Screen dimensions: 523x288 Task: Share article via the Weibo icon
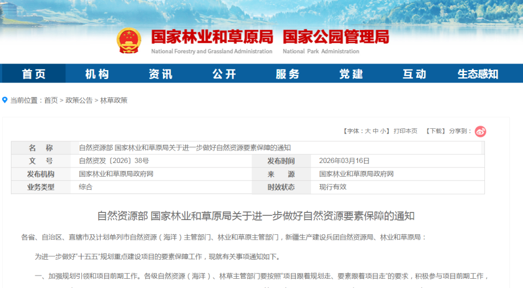pyautogui.click(x=481, y=132)
